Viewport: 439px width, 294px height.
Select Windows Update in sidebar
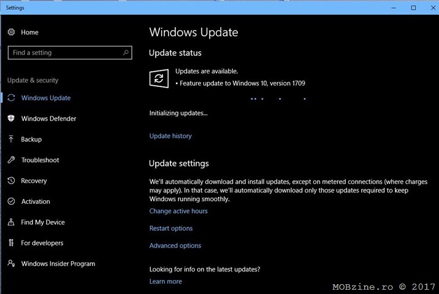[46, 98]
